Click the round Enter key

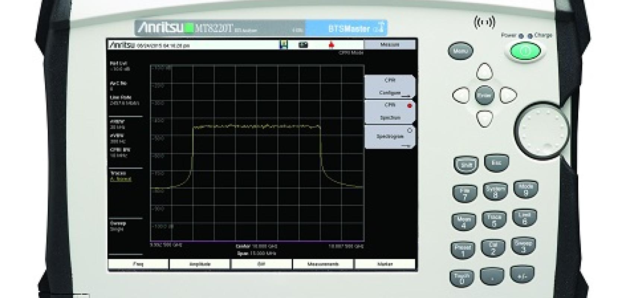coord(484,95)
